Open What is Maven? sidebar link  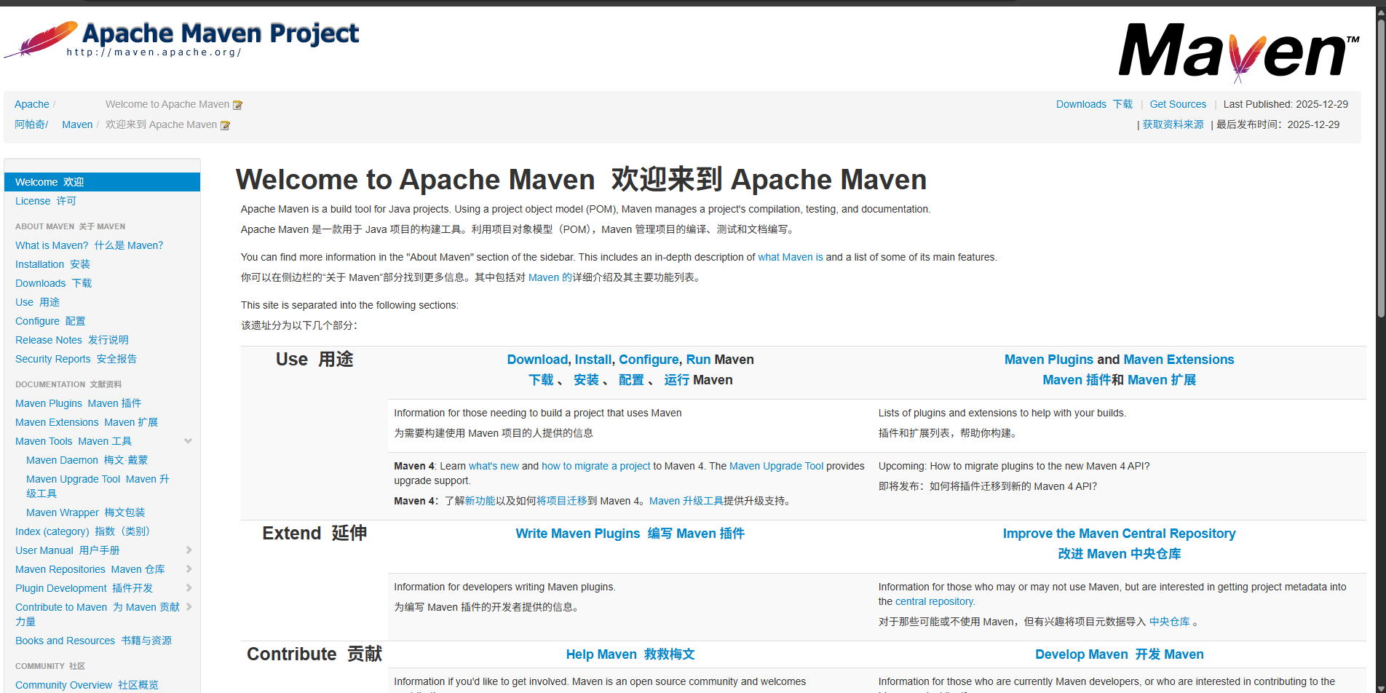coord(89,245)
